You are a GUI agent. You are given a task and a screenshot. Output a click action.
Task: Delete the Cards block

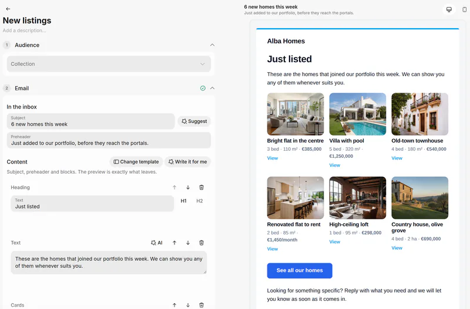pyautogui.click(x=202, y=305)
